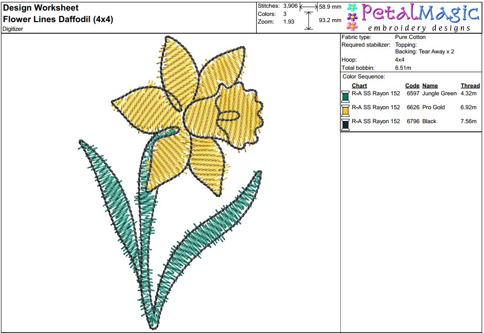Click the Black thread spool icon
Viewport: 484px width, 333px height.
click(x=346, y=124)
